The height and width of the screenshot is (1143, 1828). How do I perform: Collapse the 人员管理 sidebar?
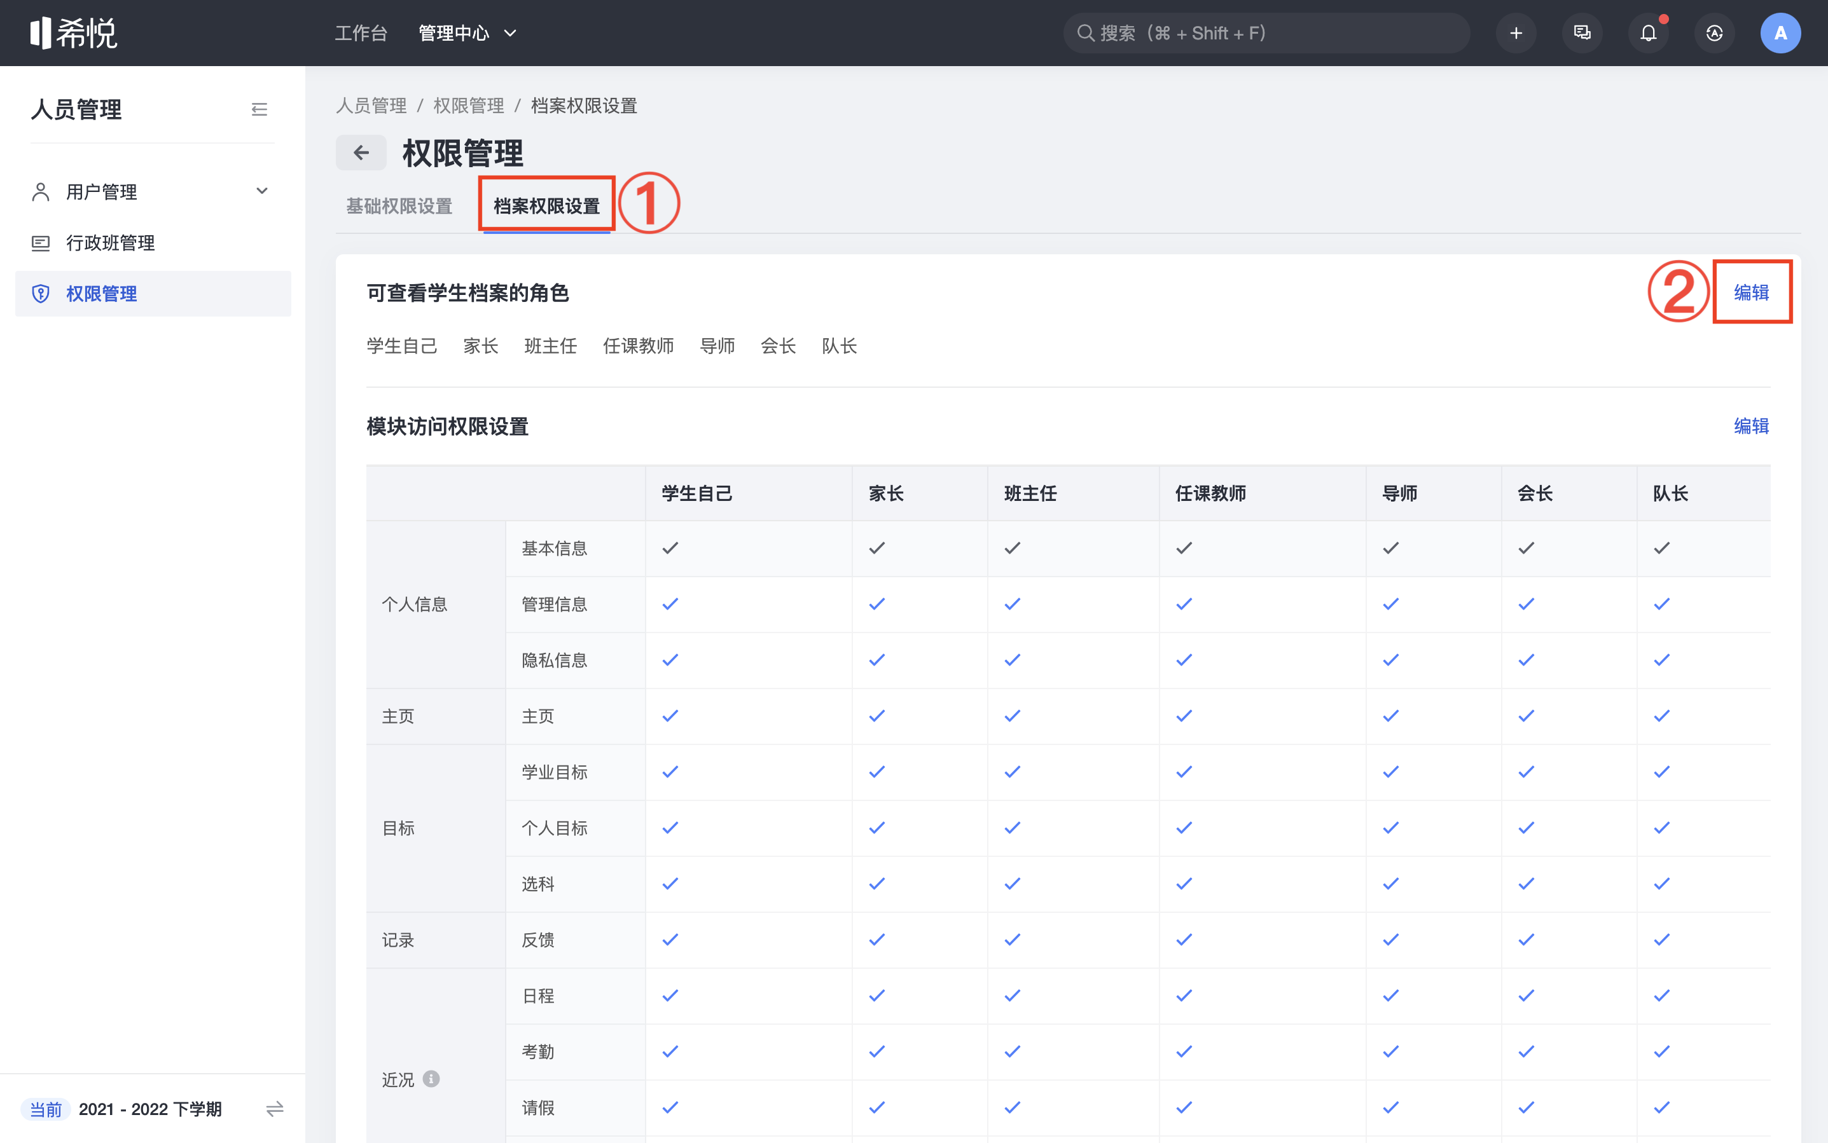(260, 109)
